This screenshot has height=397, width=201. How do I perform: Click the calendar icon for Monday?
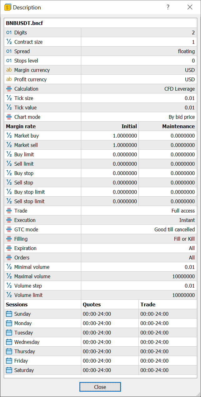pos(9,323)
